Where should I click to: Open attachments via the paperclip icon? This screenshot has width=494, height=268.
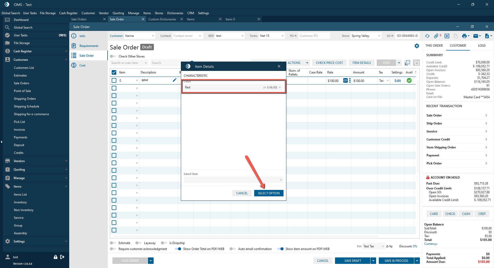[436, 36]
